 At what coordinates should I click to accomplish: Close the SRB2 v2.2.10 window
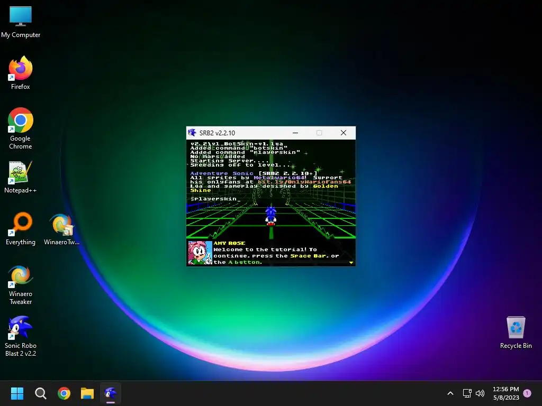pyautogui.click(x=343, y=133)
